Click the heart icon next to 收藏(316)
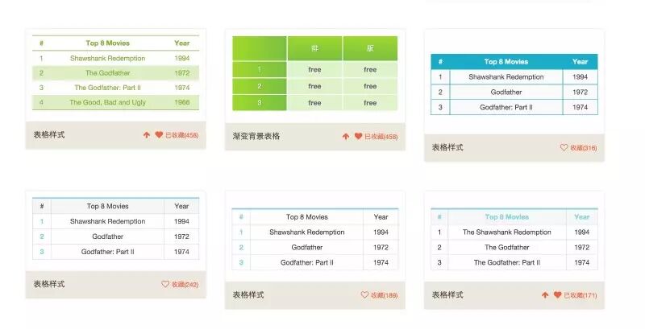Viewport: 645px width, 329px height. [x=564, y=147]
